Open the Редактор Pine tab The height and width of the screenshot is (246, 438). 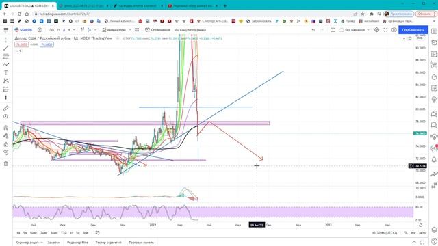point(77,243)
